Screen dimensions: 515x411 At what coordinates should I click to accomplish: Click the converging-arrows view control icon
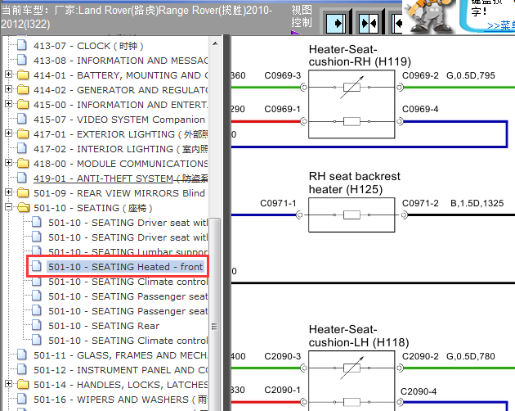[368, 23]
